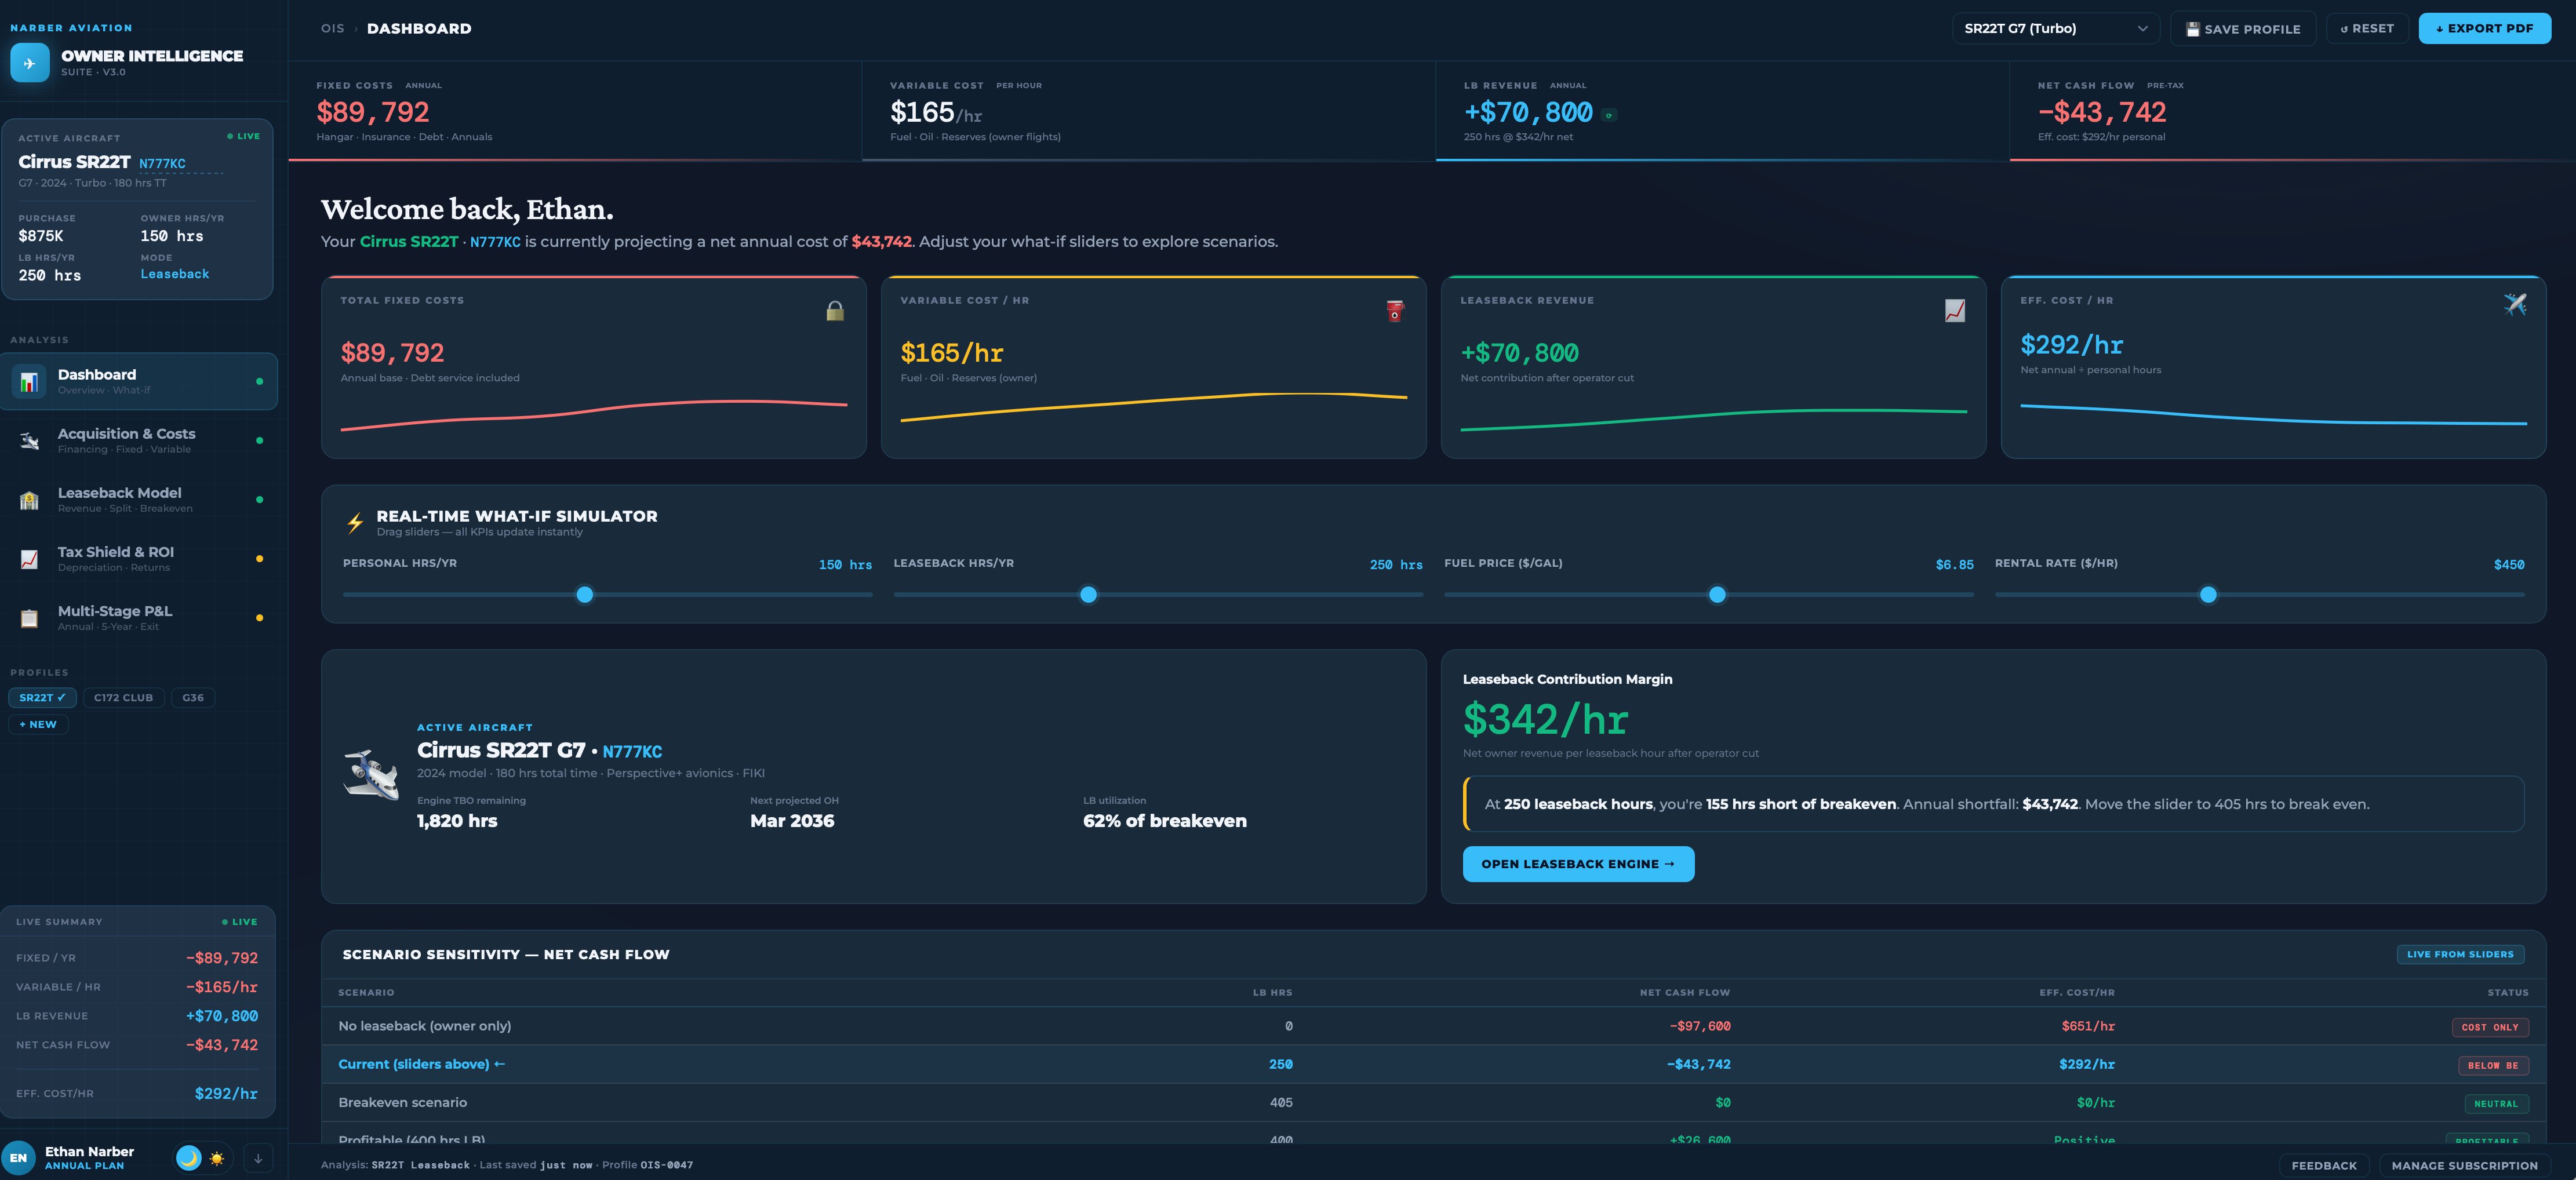Click the NEUTRAL status badge
This screenshot has height=1180, width=2576.
pyautogui.click(x=2496, y=1104)
